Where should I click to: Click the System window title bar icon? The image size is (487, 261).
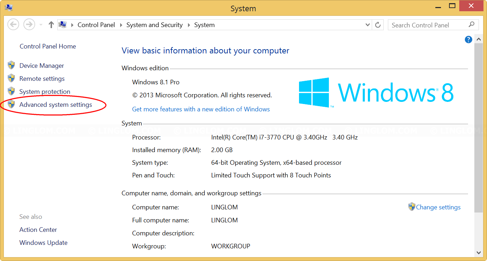(8, 7)
